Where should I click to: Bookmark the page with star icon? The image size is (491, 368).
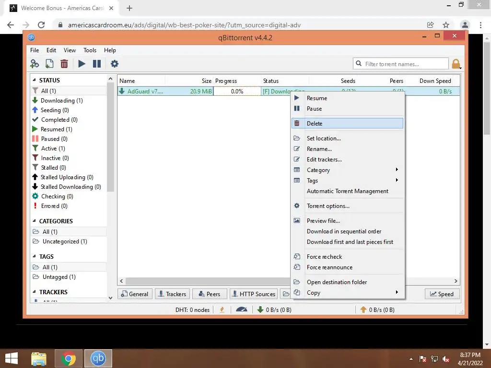pyautogui.click(x=446, y=25)
